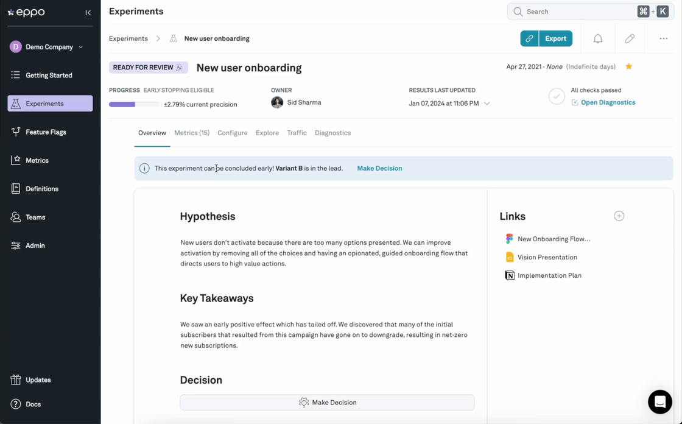The width and height of the screenshot is (682, 424).
Task: Collapse the left sidebar
Action: point(88,12)
